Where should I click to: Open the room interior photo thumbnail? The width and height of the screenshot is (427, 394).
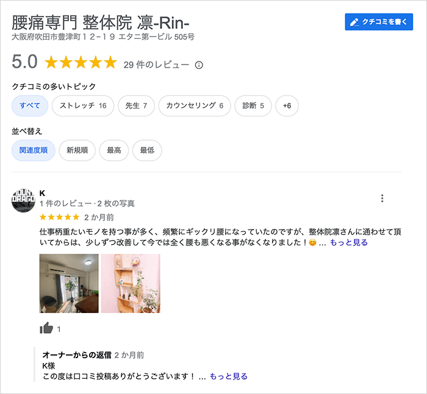[69, 283]
